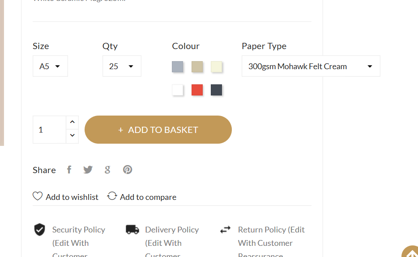Share product via Twitter bird icon

(x=88, y=170)
